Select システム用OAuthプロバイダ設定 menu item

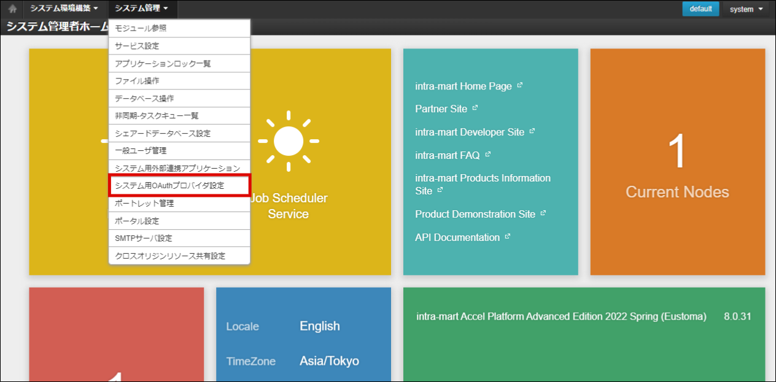(179, 185)
